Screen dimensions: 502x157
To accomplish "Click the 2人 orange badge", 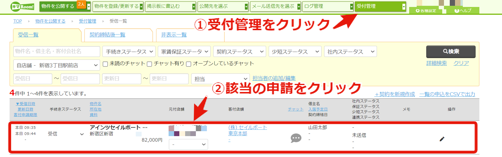I will point(81,4).
